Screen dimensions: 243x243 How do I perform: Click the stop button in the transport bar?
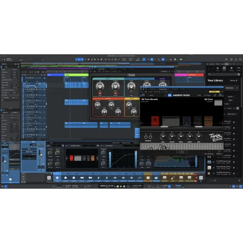coord(118,187)
